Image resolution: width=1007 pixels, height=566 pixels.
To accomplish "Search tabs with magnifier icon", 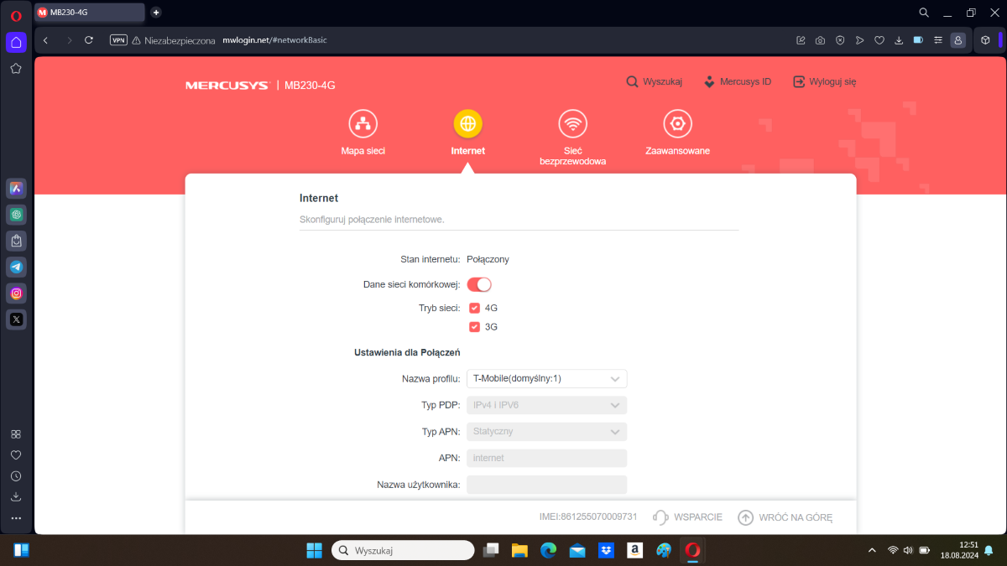I will coord(924,13).
